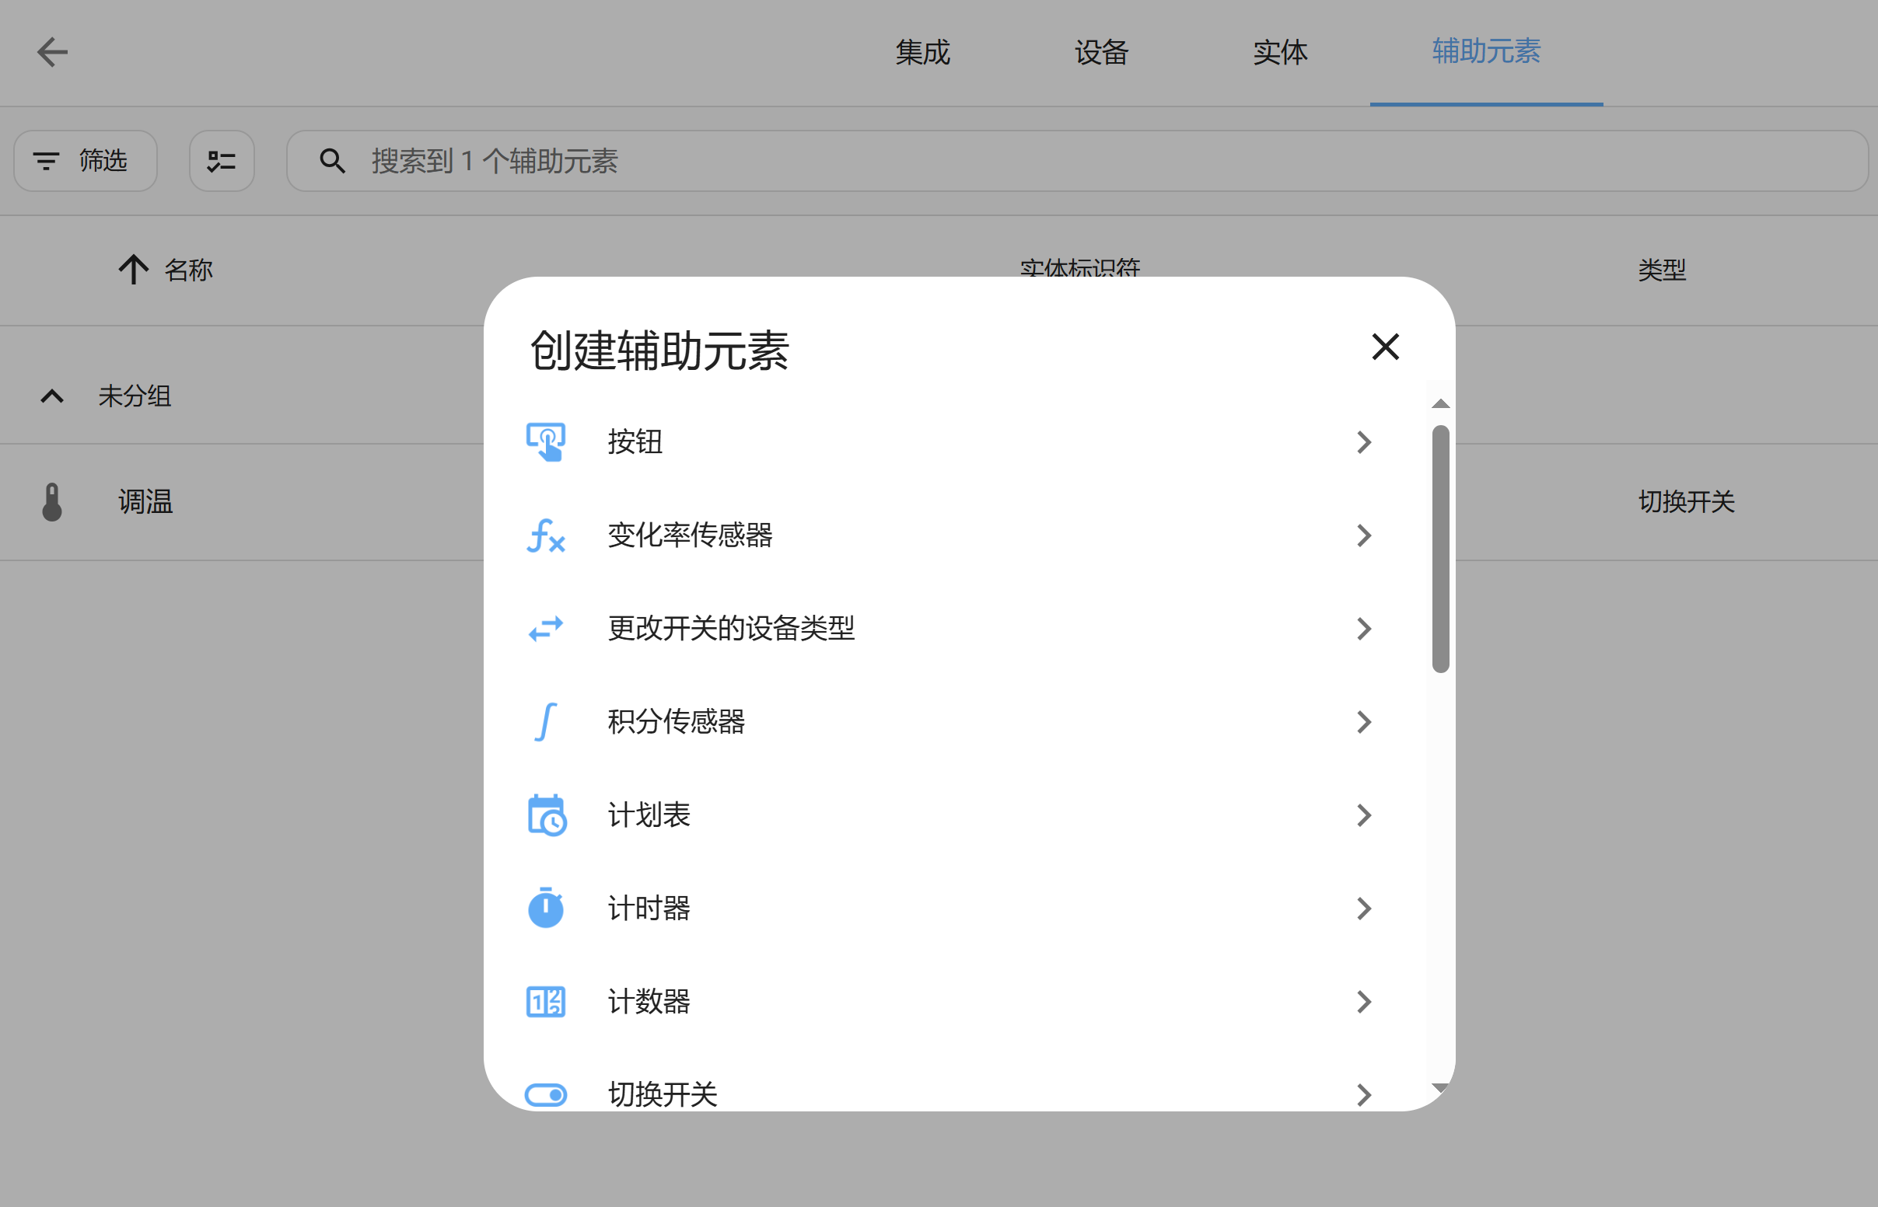The height and width of the screenshot is (1207, 1878).
Task: Click the integral icon of 积分传感器
Action: (546, 722)
